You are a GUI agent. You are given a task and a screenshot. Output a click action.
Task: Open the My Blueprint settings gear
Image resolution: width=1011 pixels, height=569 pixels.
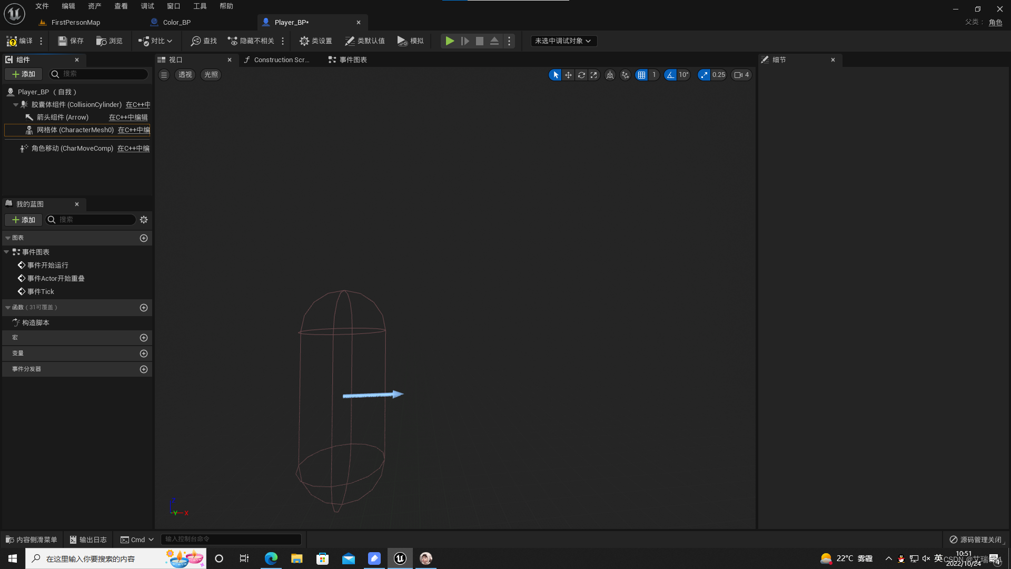(x=144, y=220)
